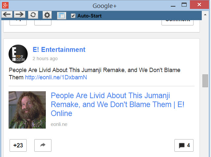Toggle the Auto-Start checkbox
Image resolution: width=211 pixels, height=157 pixels.
tap(73, 16)
